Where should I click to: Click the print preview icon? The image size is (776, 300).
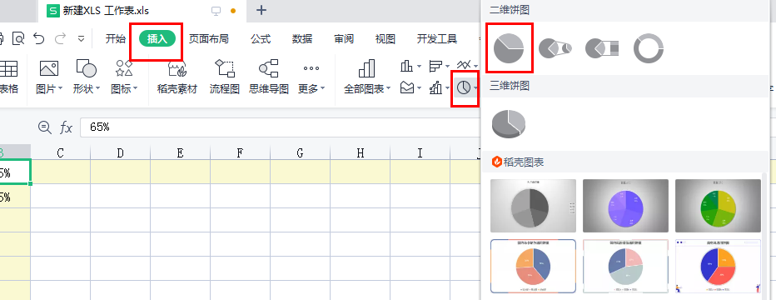[18, 38]
